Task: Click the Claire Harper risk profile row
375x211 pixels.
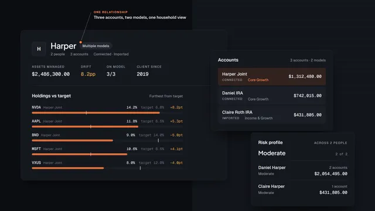Action: click(303, 189)
